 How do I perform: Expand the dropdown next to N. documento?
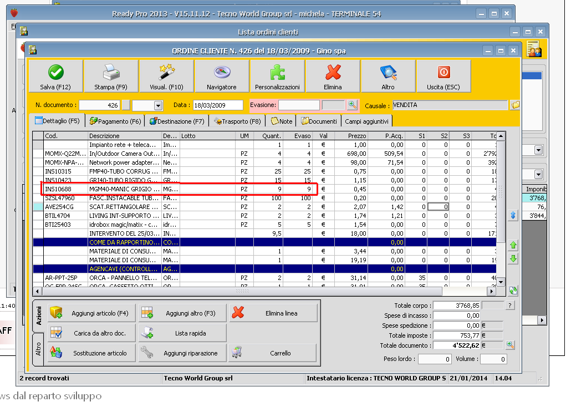point(158,105)
